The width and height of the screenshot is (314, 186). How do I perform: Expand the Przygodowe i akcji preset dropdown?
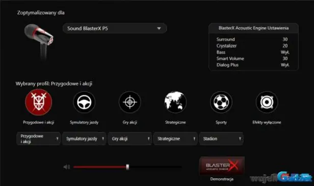coord(39,138)
